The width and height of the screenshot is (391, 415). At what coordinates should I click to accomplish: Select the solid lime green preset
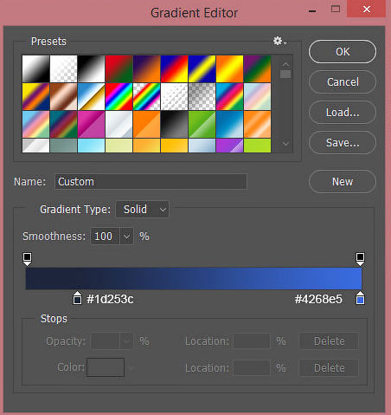pyautogui.click(x=257, y=146)
